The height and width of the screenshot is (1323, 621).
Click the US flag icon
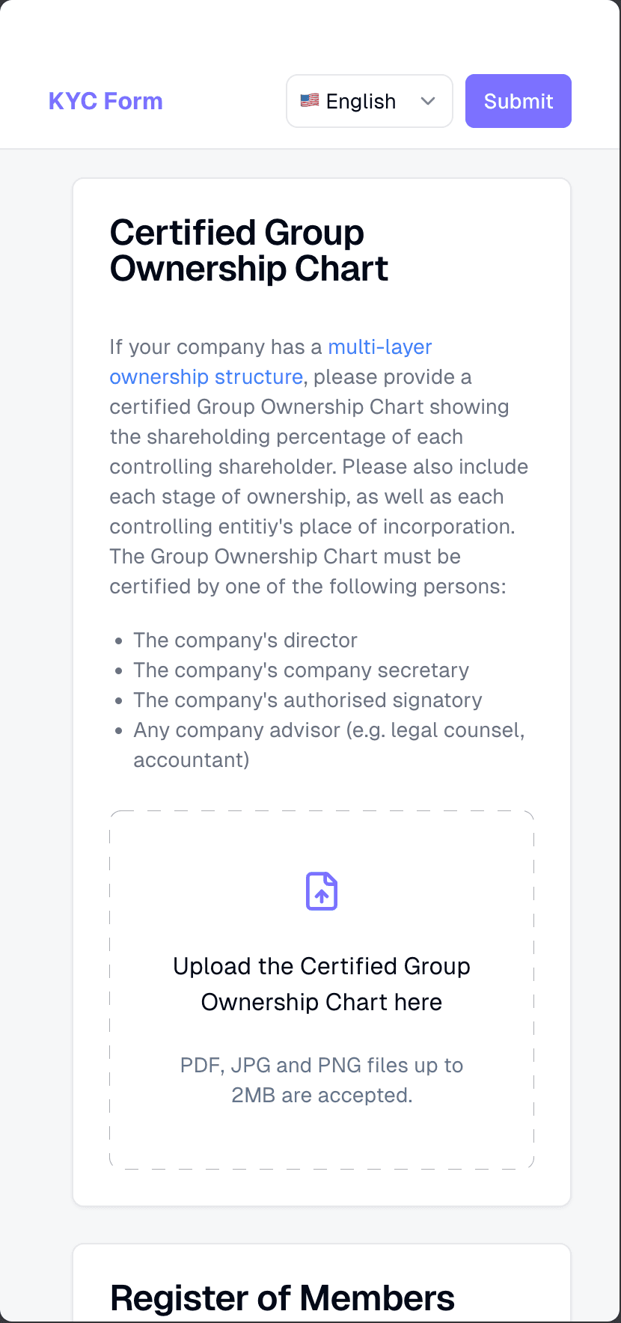click(x=310, y=100)
